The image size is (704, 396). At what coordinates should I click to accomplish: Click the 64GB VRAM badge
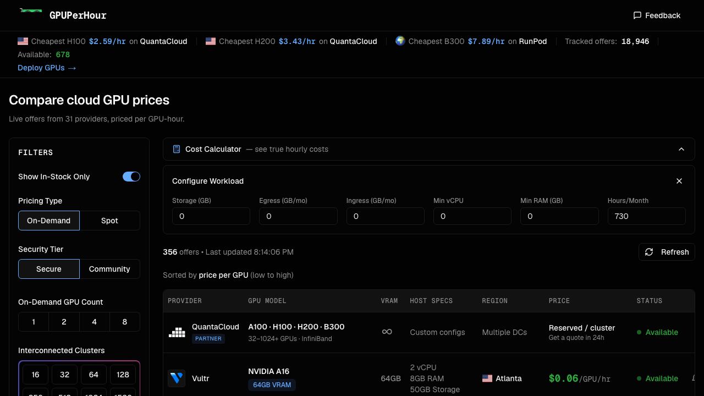point(272,385)
